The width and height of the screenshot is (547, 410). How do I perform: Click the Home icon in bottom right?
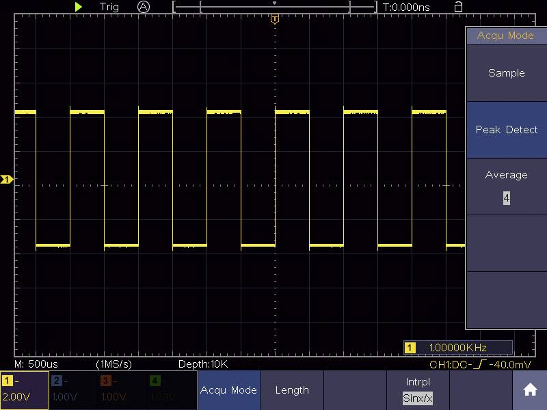click(529, 388)
